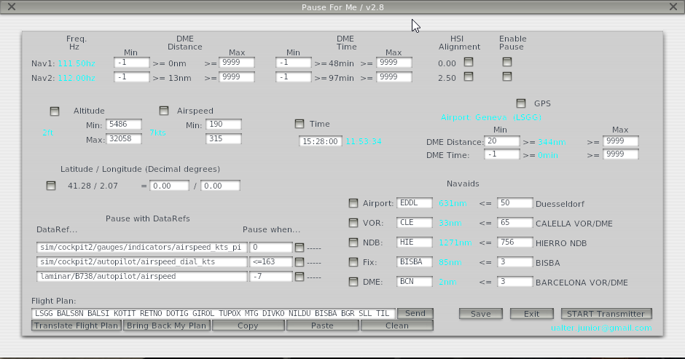Enable the Nav1 HSI Alignment checkbox
The image size is (685, 359).
pos(469,62)
